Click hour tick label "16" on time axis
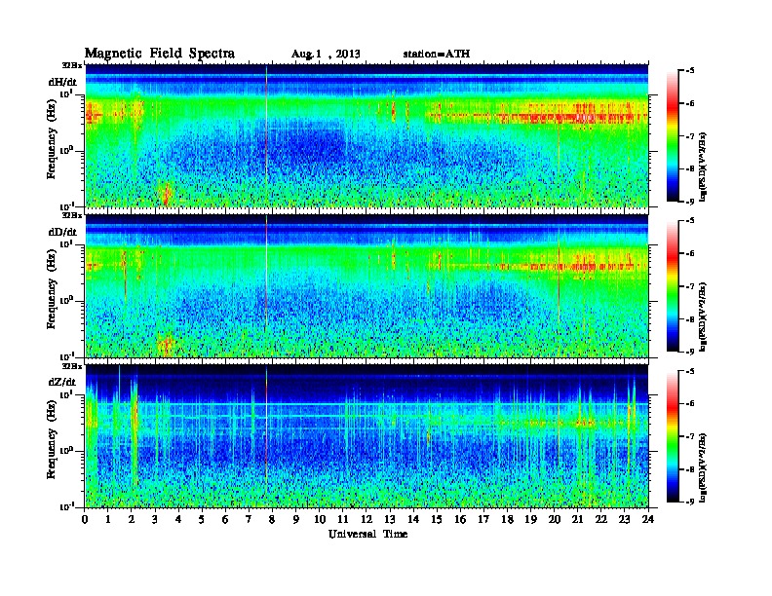Image resolution: width=772 pixels, height=596 pixels. 460,520
